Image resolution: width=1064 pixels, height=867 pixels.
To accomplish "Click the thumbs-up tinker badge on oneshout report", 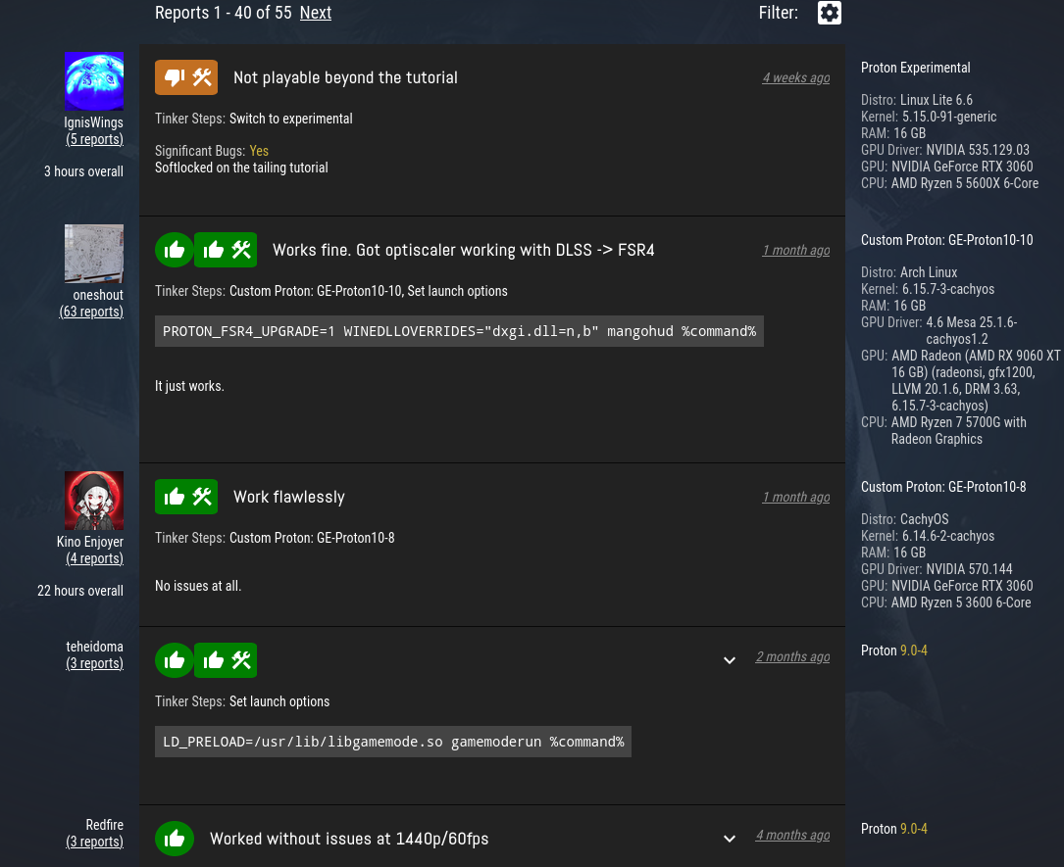I will click(226, 250).
